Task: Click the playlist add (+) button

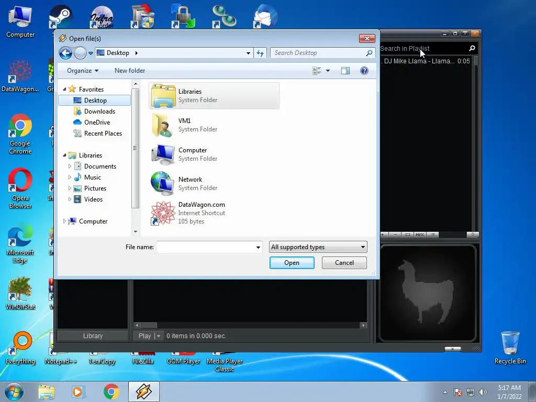Action: [x=383, y=235]
